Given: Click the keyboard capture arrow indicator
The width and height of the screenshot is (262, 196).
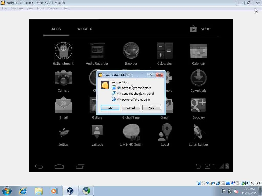Looking at the screenshot, I should click(247, 183).
